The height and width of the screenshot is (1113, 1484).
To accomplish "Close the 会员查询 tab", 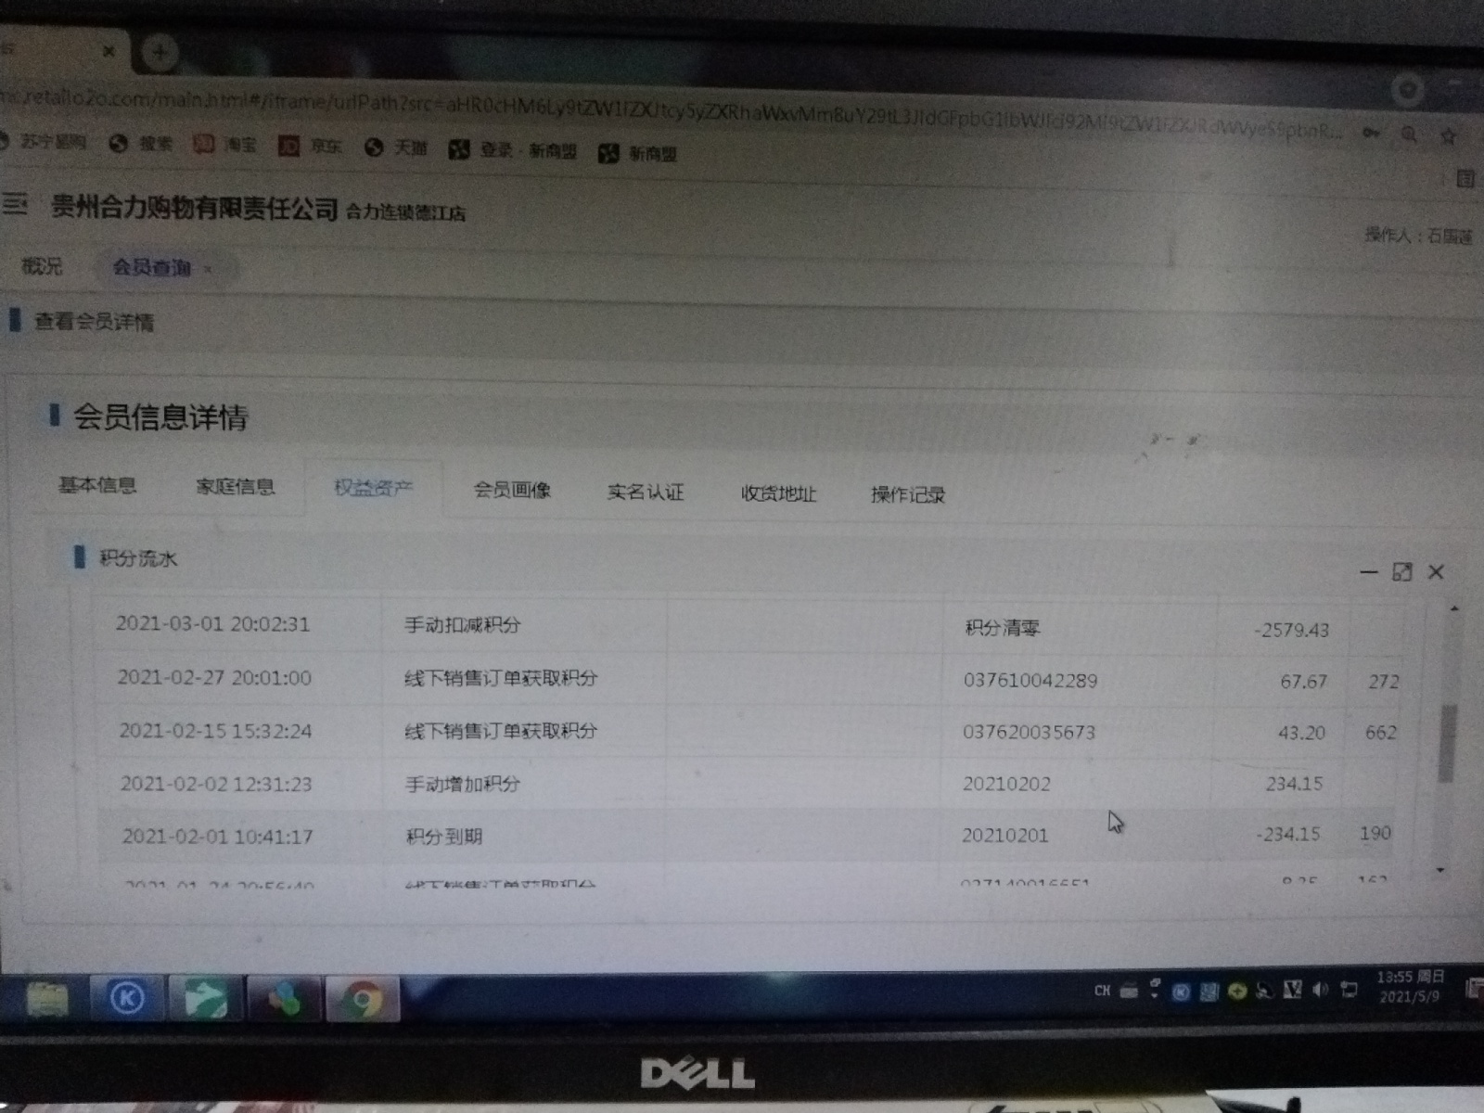I will click(209, 269).
